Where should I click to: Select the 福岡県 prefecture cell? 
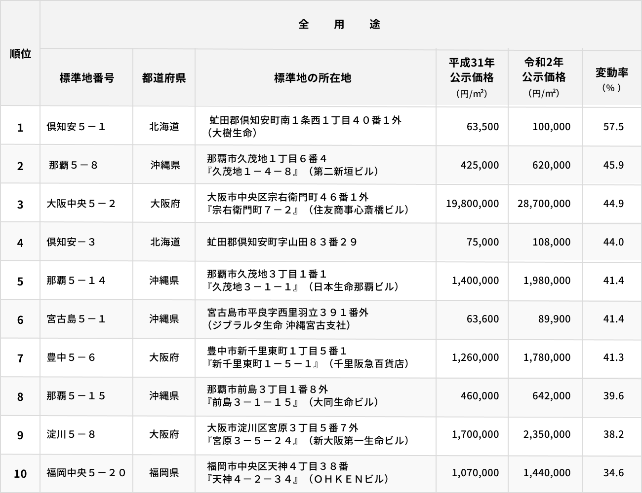pos(164,473)
